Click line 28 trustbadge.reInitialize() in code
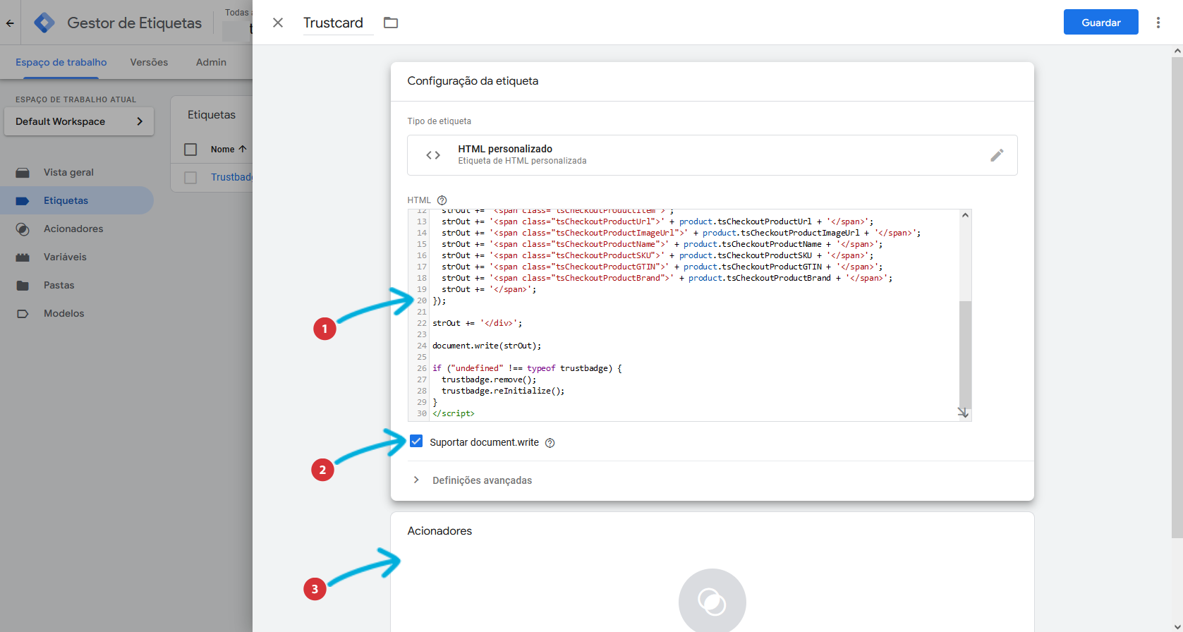 point(503,391)
